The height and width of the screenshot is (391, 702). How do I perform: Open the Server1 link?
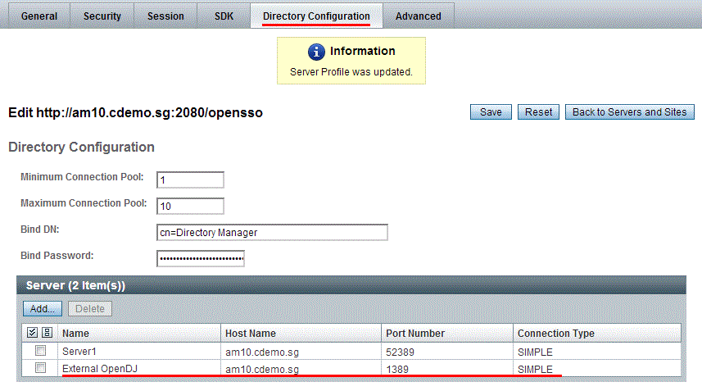pos(79,352)
